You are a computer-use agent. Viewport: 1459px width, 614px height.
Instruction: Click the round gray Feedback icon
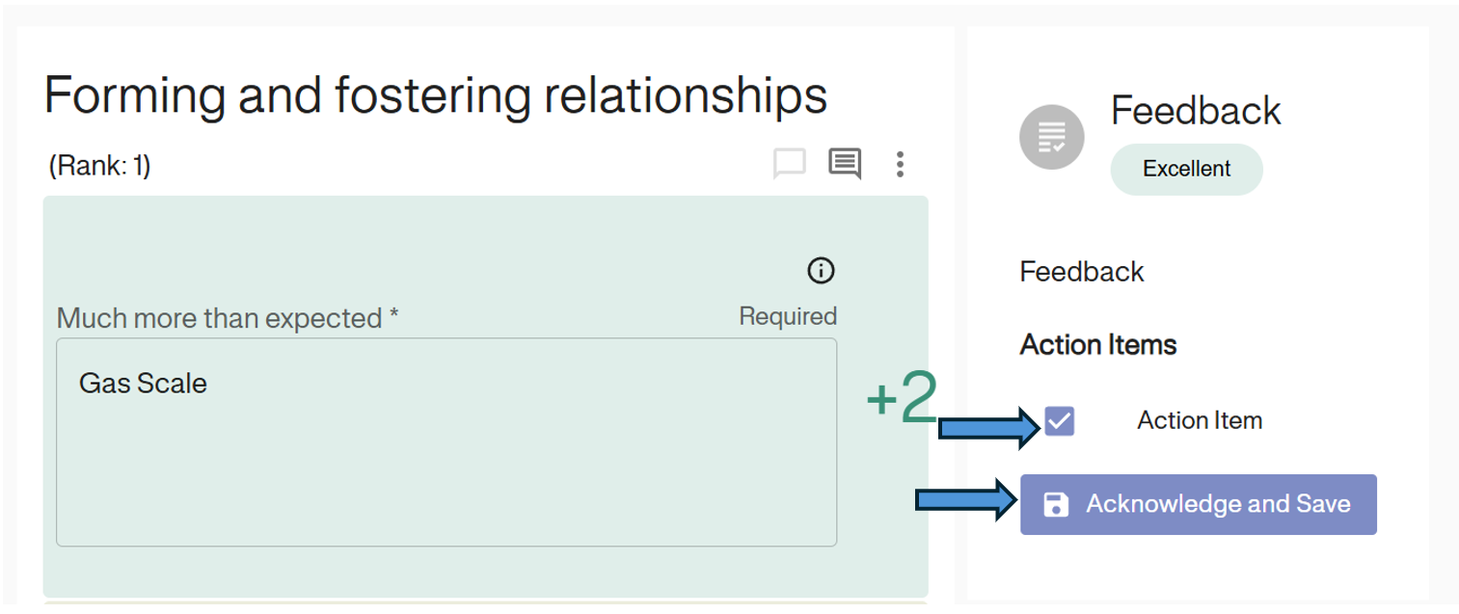pyautogui.click(x=1051, y=137)
